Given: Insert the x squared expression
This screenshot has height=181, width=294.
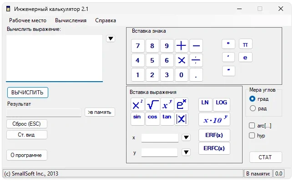Looking at the screenshot, I should (137, 104).
